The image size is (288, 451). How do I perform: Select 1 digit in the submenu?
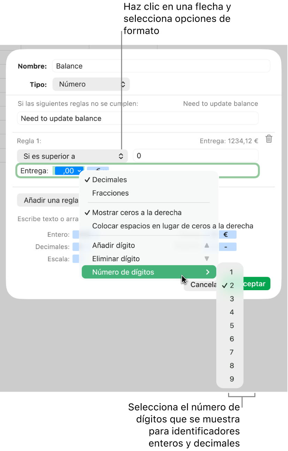coord(230,272)
